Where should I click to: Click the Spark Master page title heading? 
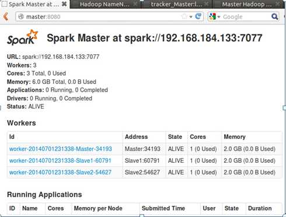[155, 38]
